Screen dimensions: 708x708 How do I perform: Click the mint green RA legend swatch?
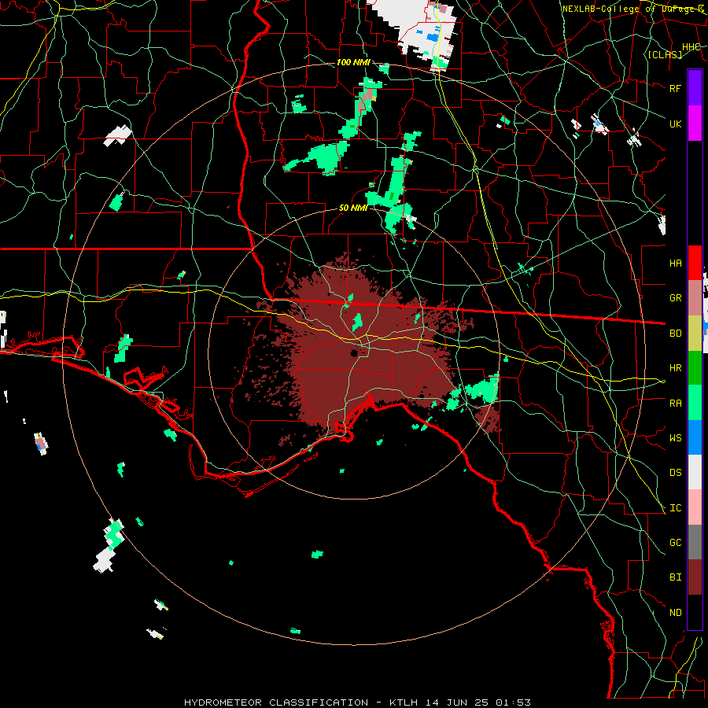(x=695, y=402)
